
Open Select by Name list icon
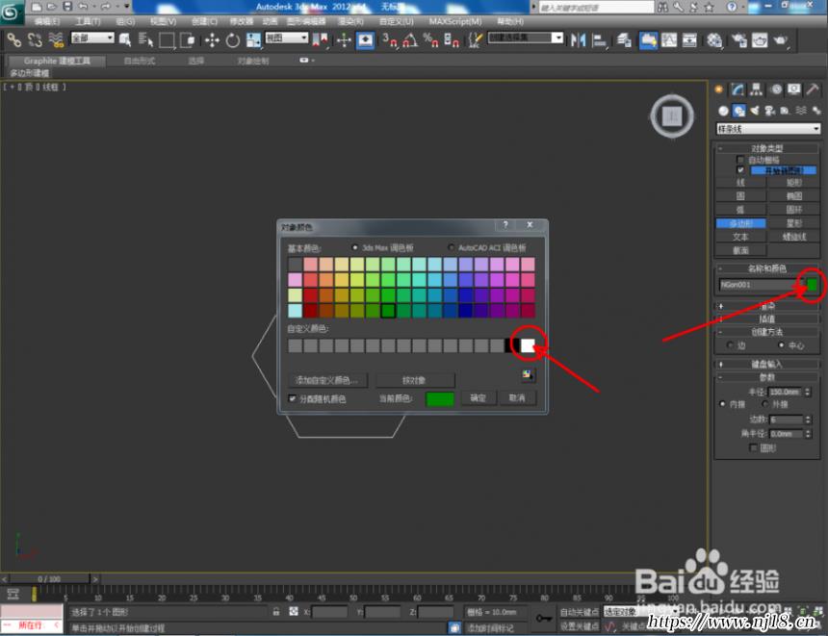[145, 39]
